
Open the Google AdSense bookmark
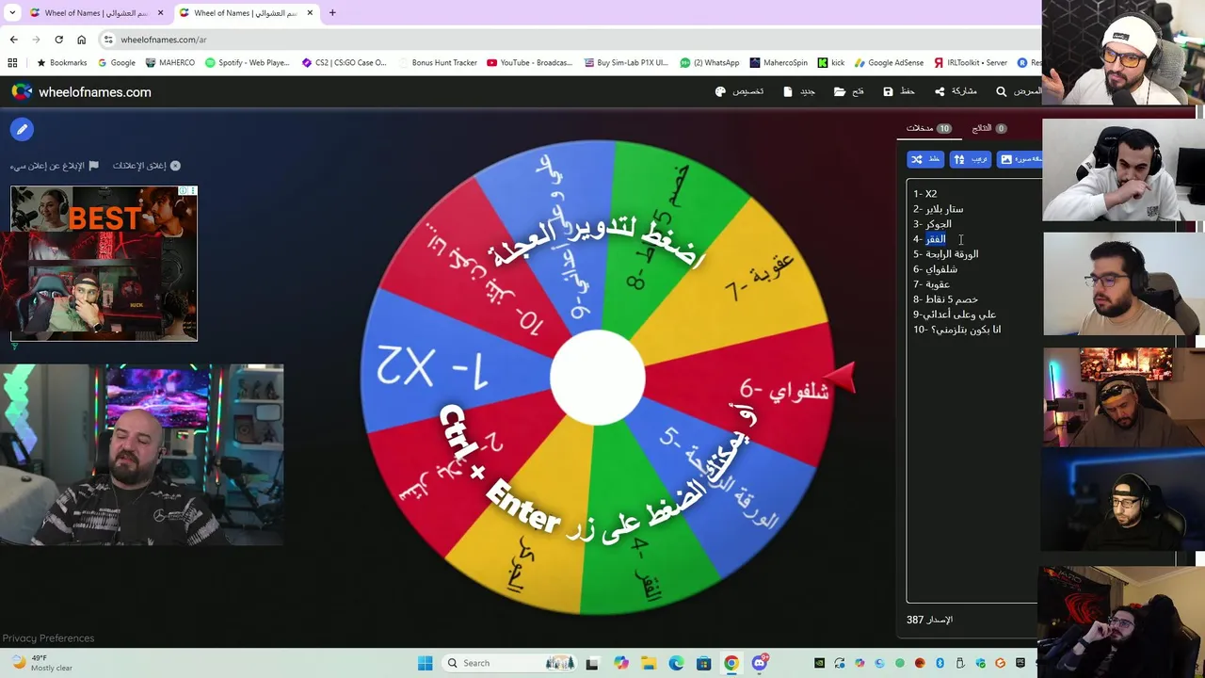click(x=890, y=63)
